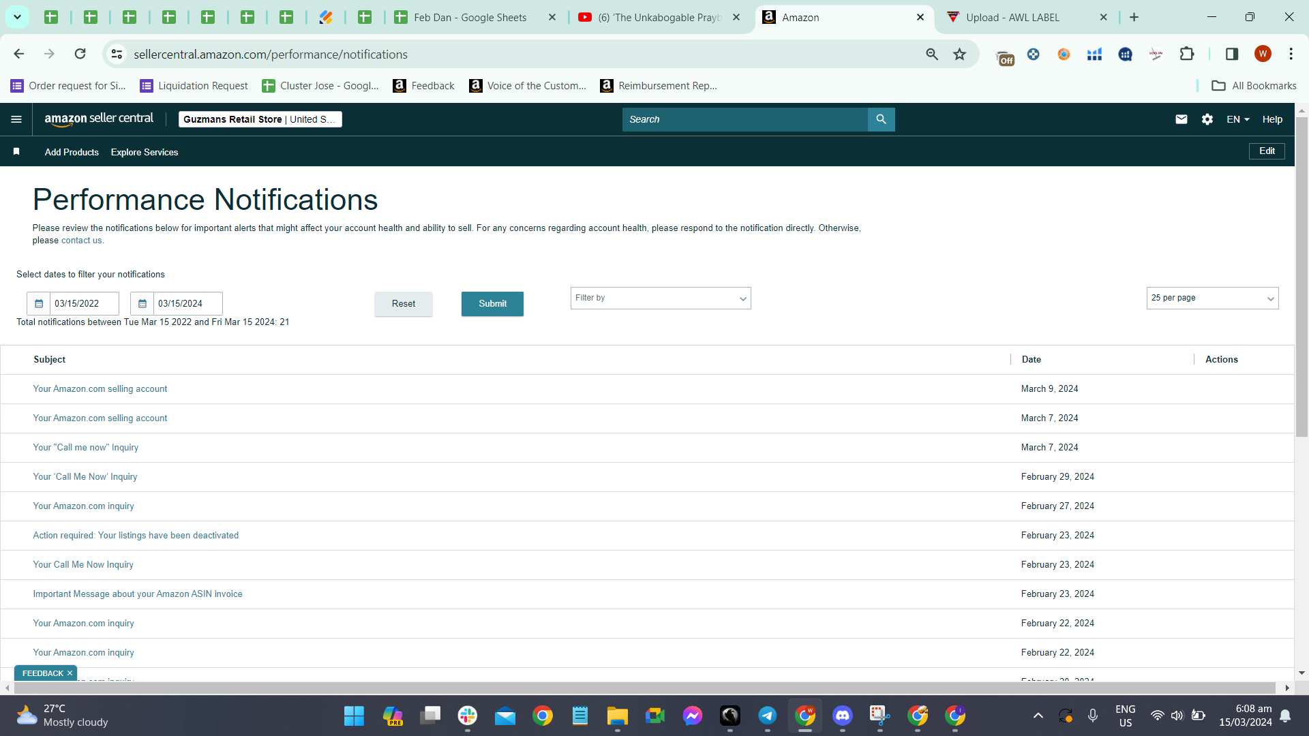Image resolution: width=1309 pixels, height=736 pixels.
Task: Close the FEEDBACK tag with its X
Action: pos(70,673)
